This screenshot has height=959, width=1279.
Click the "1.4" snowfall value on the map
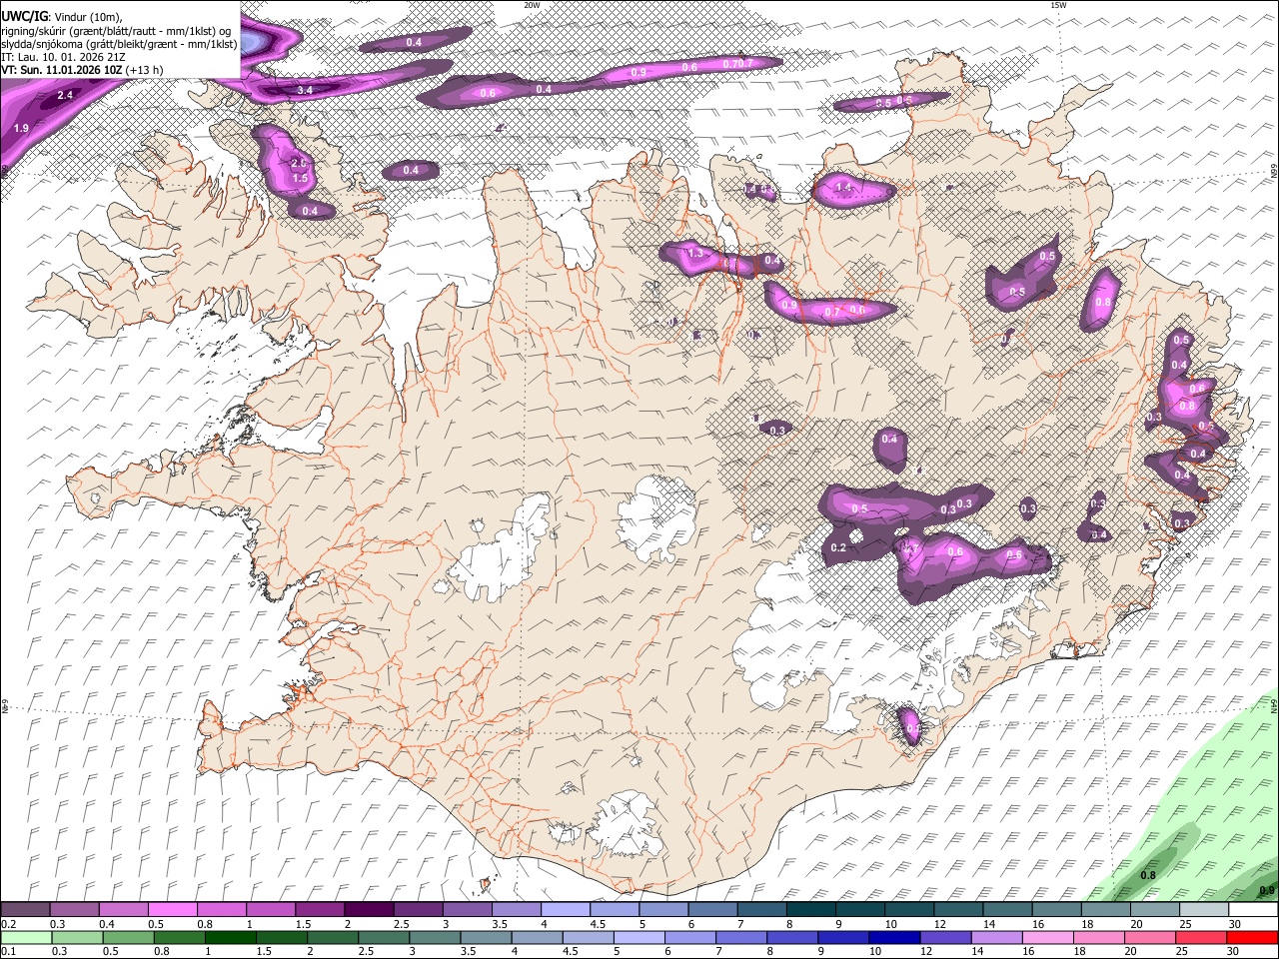click(843, 187)
